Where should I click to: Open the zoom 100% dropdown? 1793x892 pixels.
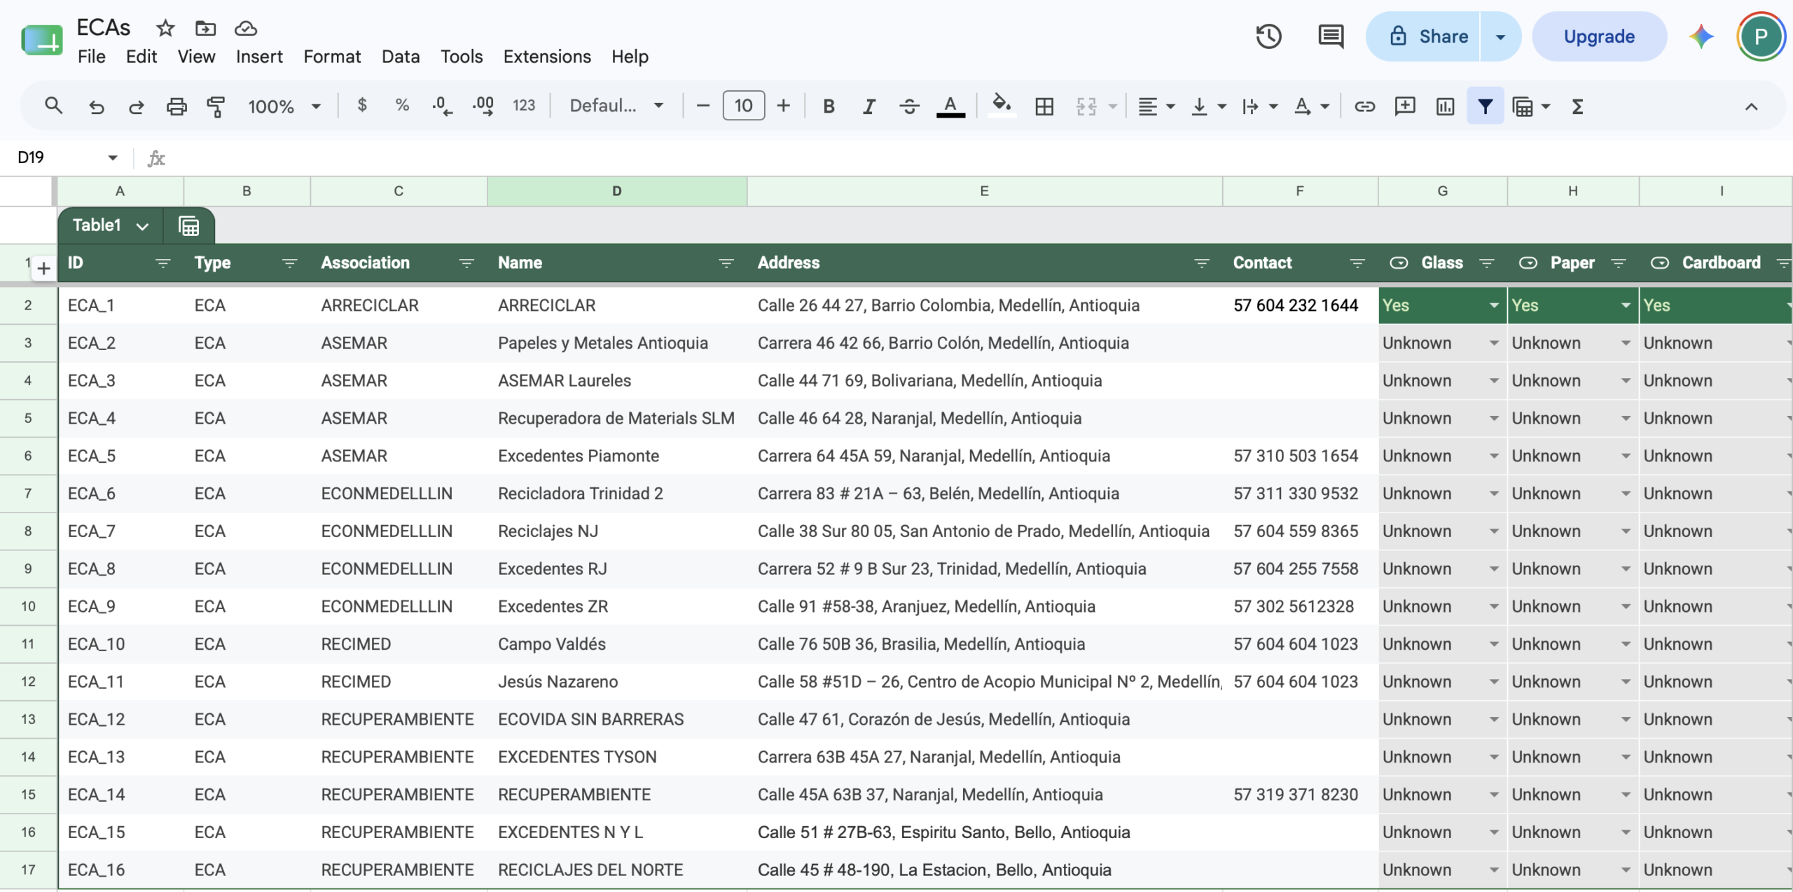point(284,106)
